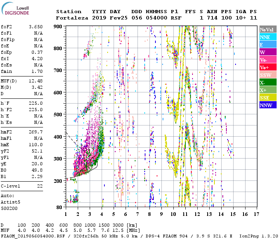Click the FZA0M_2019056054000.RSF file name
This screenshot has height=239, width=279.
33,236
